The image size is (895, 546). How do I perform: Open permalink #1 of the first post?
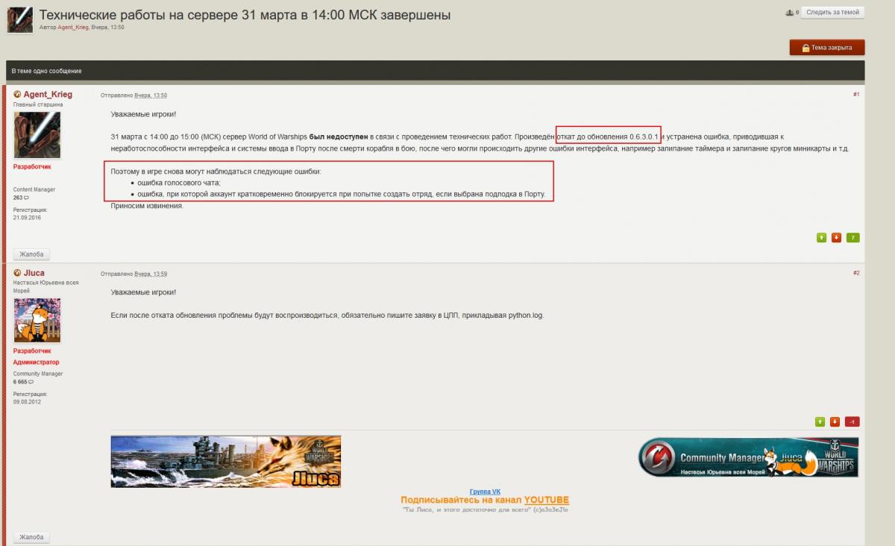(x=856, y=95)
